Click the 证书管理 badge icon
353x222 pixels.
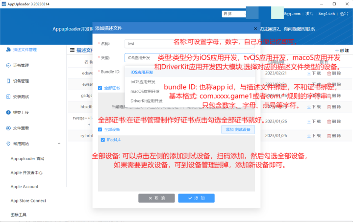pyautogui.click(x=8, y=66)
